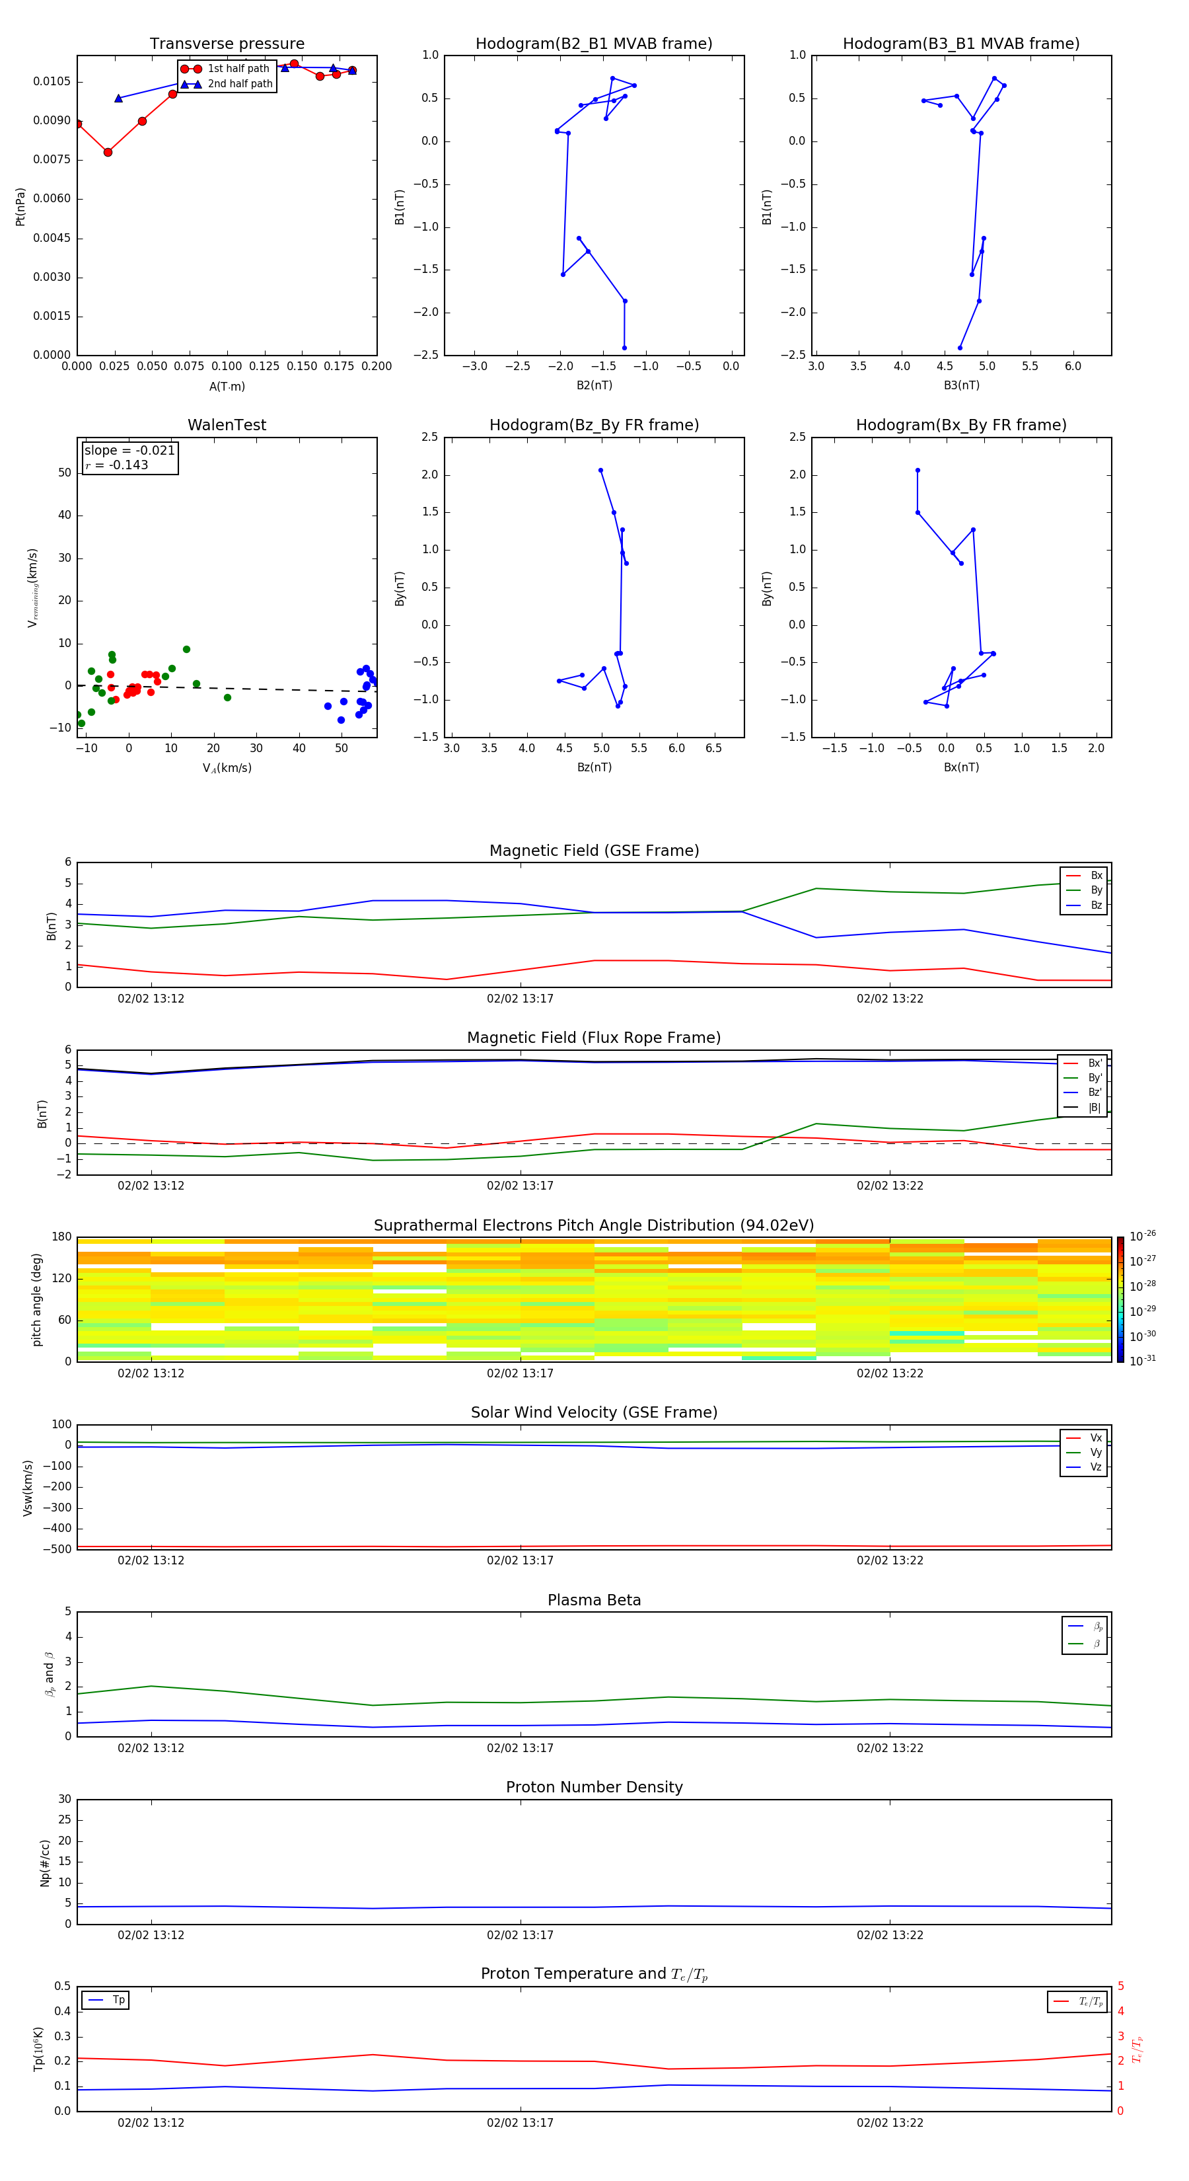Click '10^-31' colorbar tick label
The height and width of the screenshot is (2181, 1189).
pyautogui.click(x=1143, y=1361)
